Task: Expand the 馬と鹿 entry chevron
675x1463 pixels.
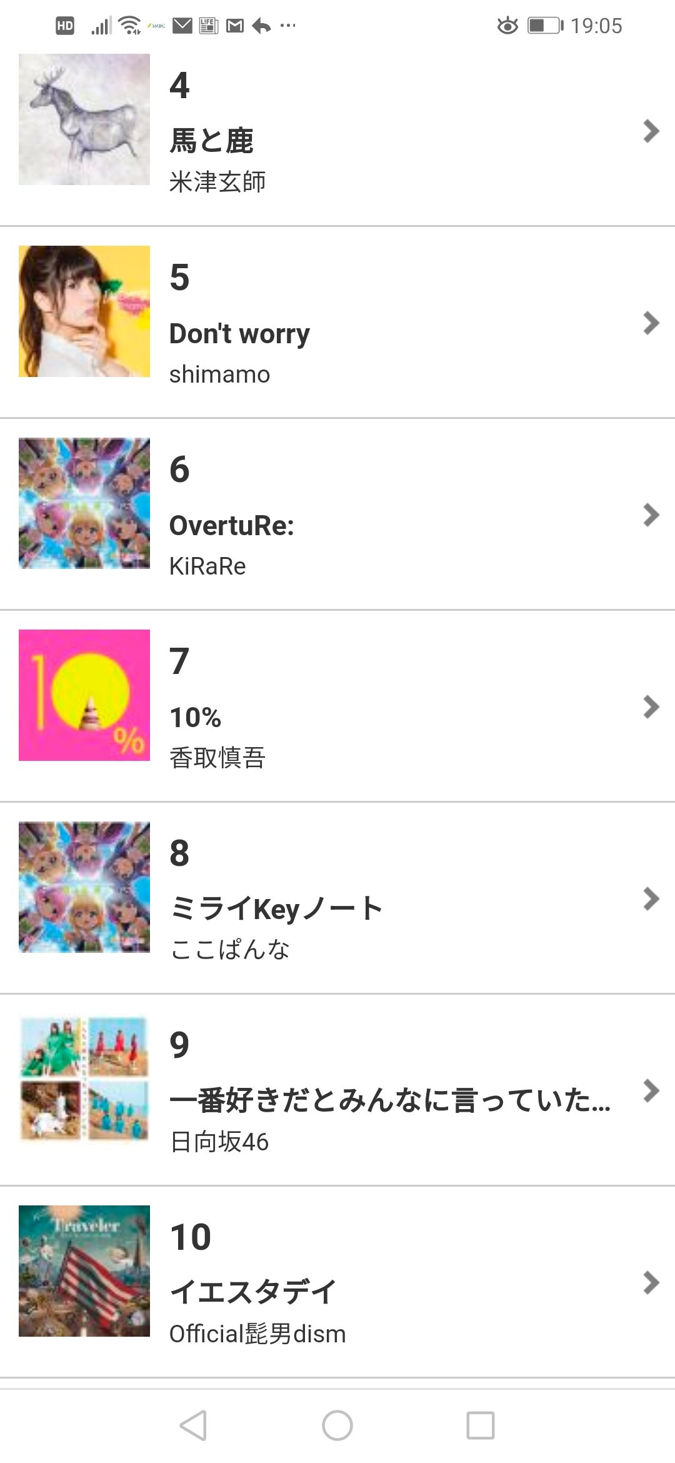Action: [x=651, y=131]
